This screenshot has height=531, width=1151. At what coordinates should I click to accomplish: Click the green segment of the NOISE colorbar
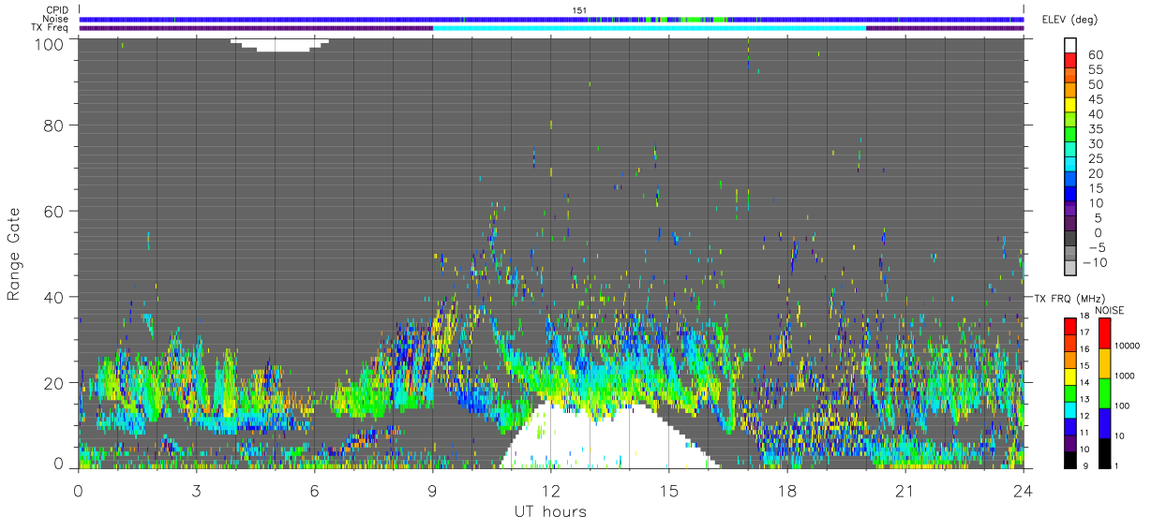1103,392
